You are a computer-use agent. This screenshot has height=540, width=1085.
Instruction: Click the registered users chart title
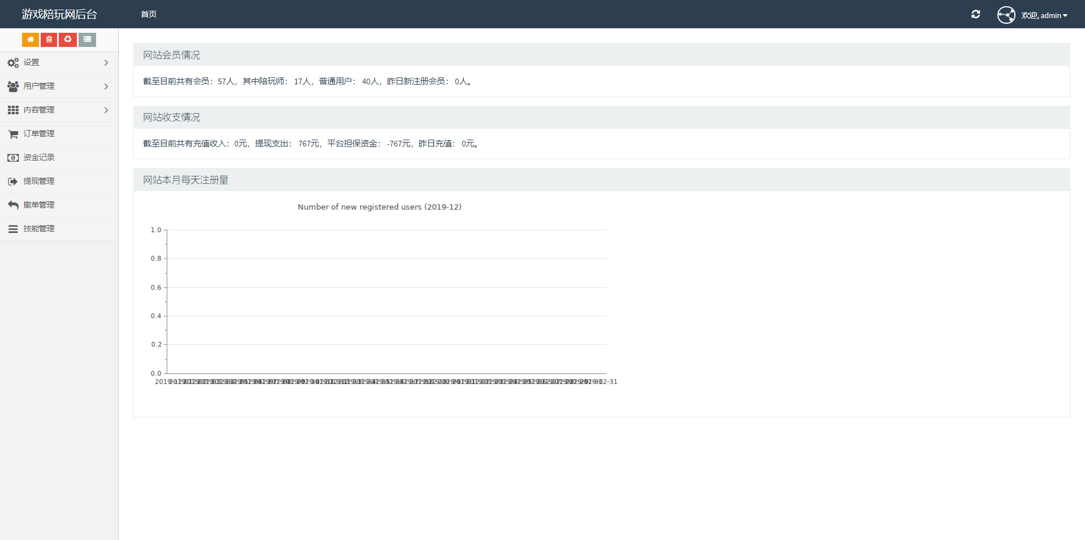379,207
